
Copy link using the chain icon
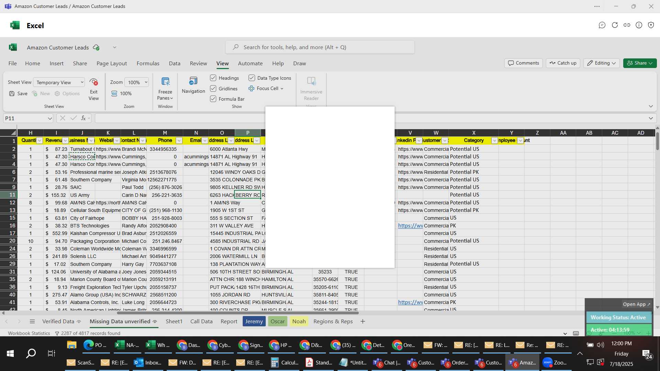pos(627,25)
